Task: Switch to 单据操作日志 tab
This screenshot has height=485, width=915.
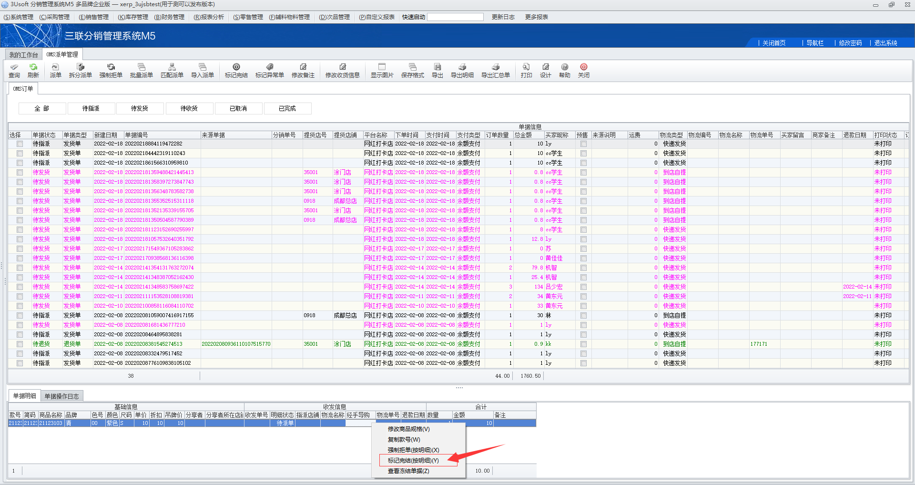Action: pos(62,396)
